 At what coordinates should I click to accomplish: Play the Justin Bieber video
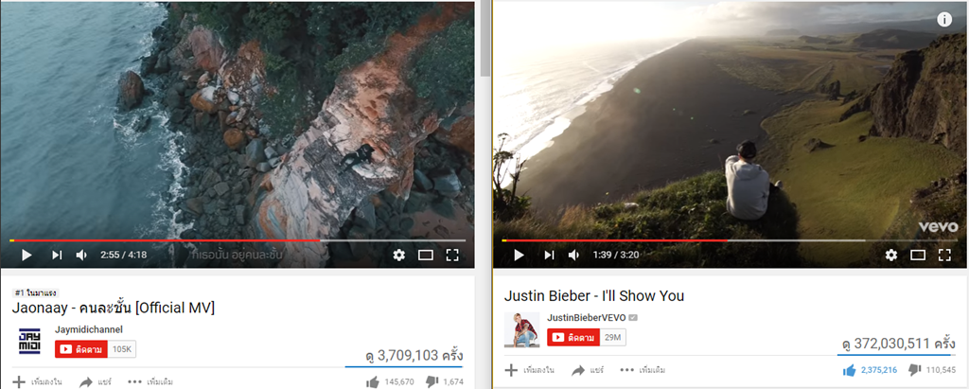click(x=519, y=255)
